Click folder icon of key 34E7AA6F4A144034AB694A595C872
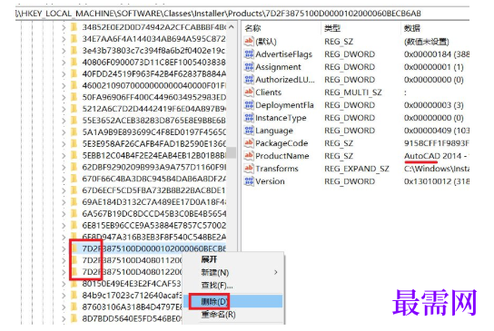This screenshot has height=331, width=494. click(x=74, y=39)
